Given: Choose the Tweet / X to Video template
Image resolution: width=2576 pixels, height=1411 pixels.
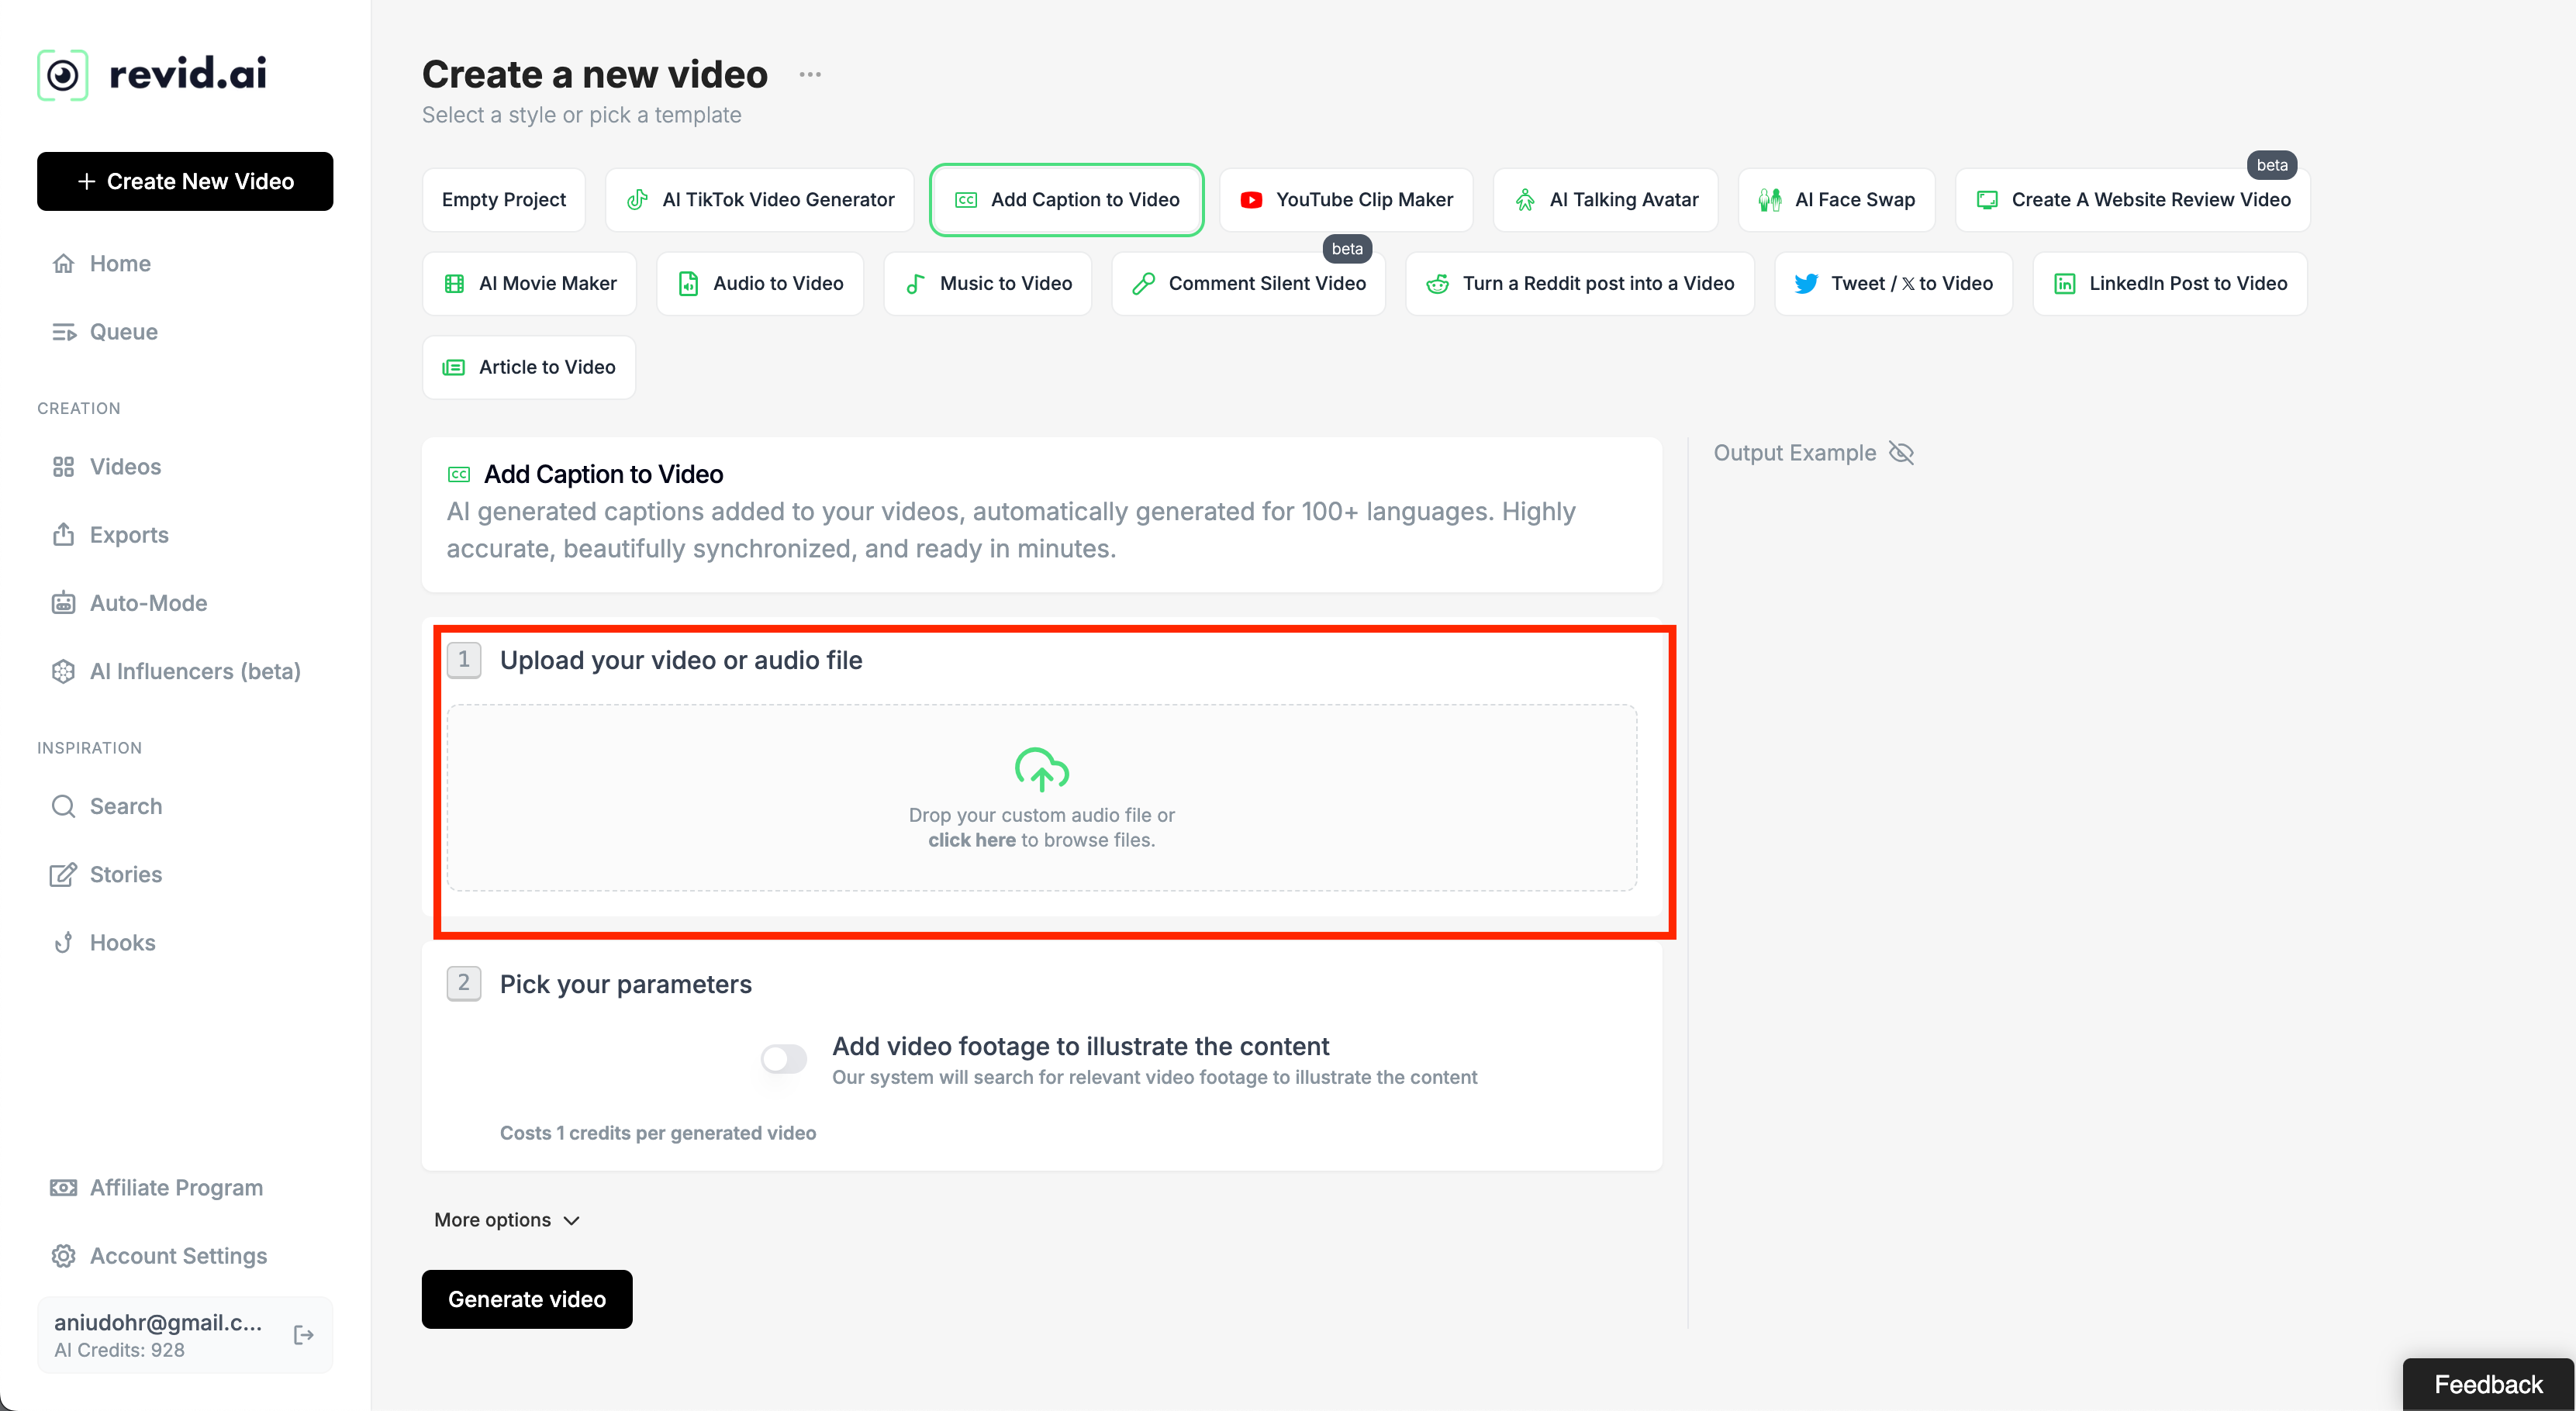Looking at the screenshot, I should pyautogui.click(x=1893, y=284).
